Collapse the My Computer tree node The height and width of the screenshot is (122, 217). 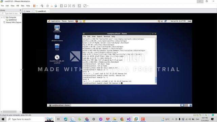click(x=2, y=17)
